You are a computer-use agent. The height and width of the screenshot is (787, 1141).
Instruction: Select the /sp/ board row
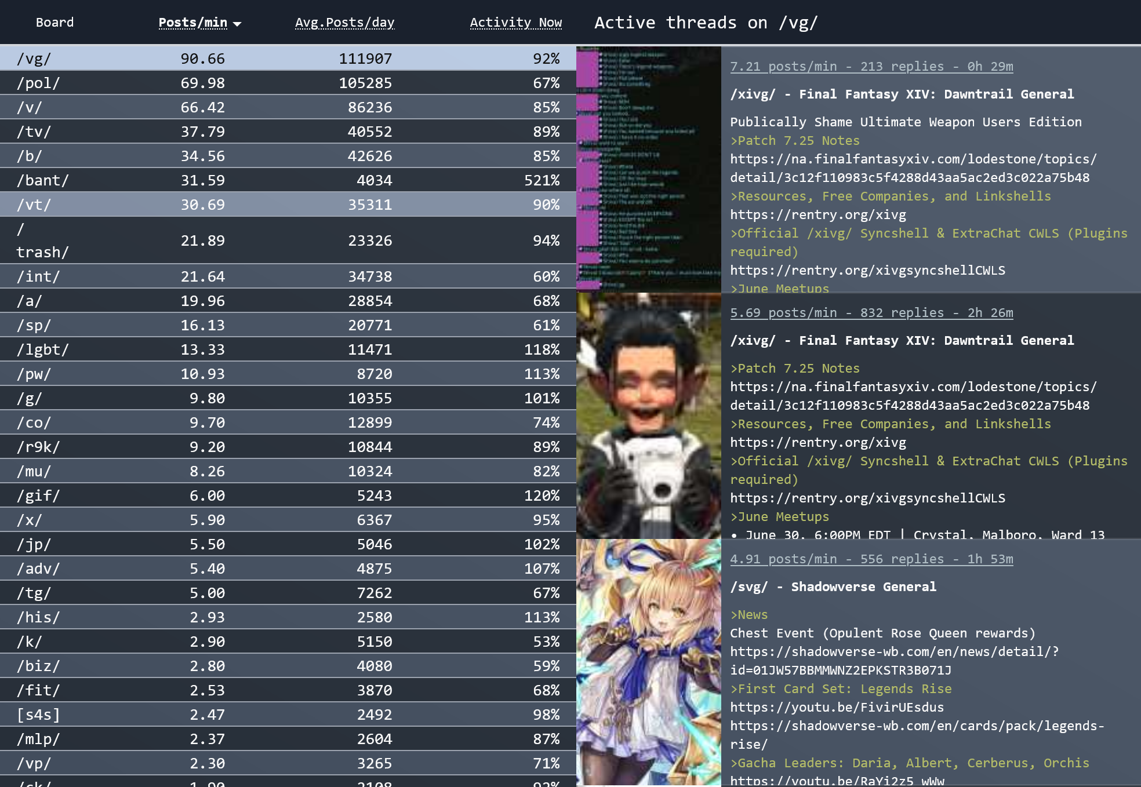(288, 325)
